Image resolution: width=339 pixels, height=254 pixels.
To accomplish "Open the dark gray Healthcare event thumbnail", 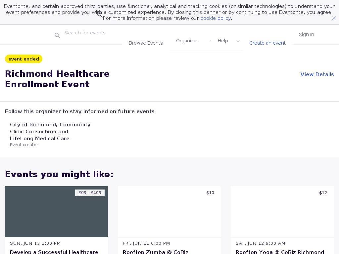I will point(56,212).
